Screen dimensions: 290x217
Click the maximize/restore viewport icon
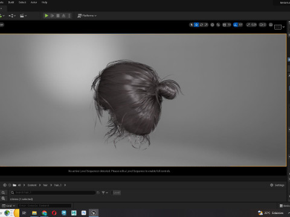pos(271,25)
